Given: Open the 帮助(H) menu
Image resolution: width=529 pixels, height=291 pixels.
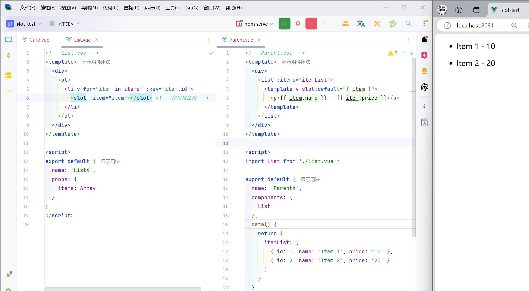Looking at the screenshot, I should tap(233, 8).
